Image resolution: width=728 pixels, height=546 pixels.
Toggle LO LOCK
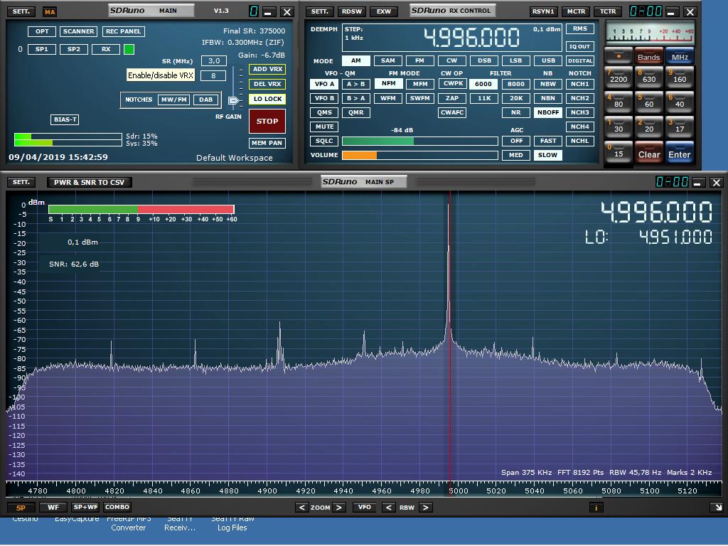coord(267,99)
